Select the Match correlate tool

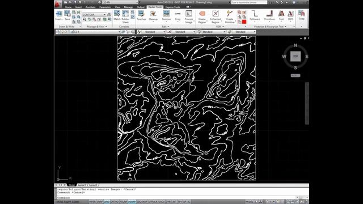(x=117, y=15)
